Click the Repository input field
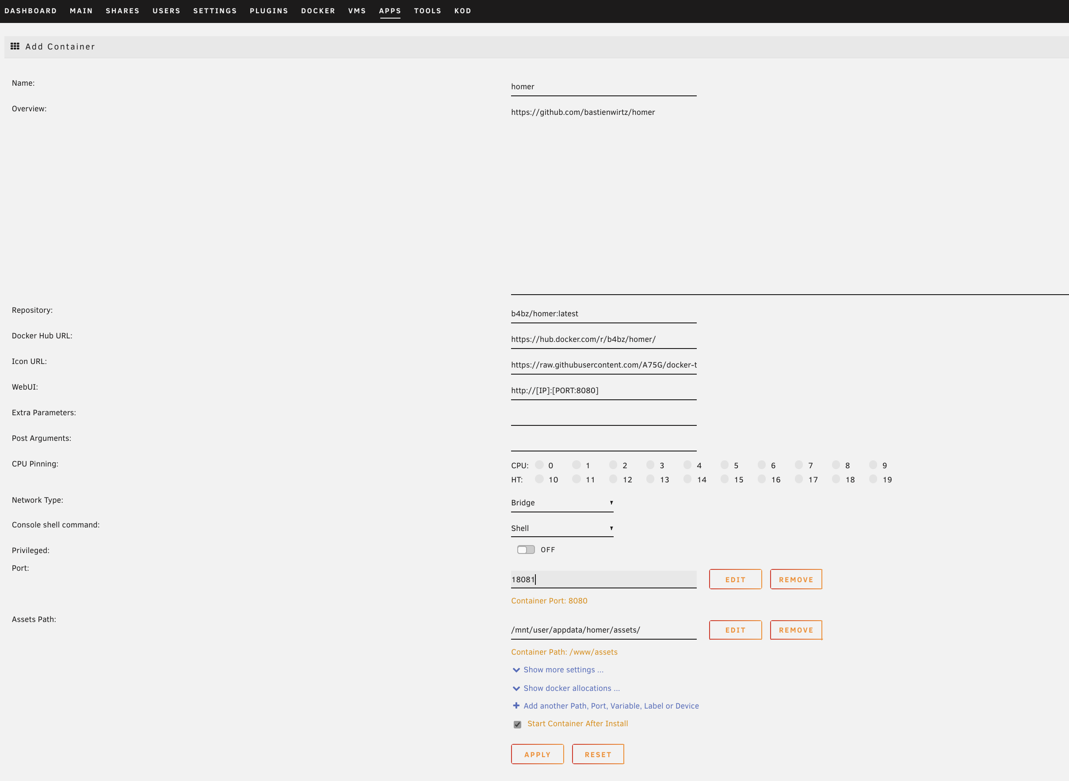The height and width of the screenshot is (781, 1069). [603, 314]
